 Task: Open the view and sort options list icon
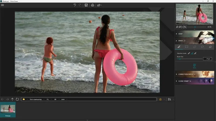tap(170, 99)
